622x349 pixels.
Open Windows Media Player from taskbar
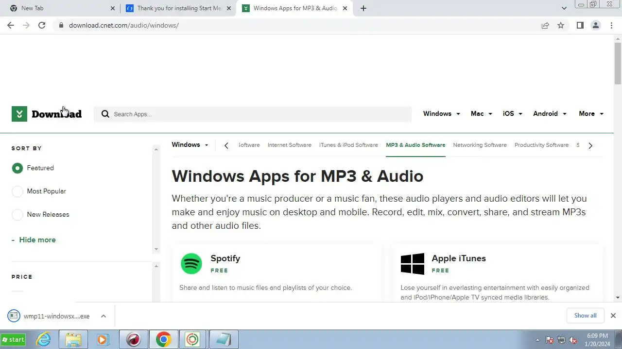(x=103, y=339)
